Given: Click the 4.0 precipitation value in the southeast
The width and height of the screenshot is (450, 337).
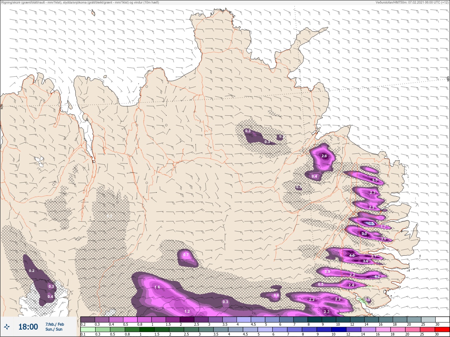Looking at the screenshot, I should 352,255.
